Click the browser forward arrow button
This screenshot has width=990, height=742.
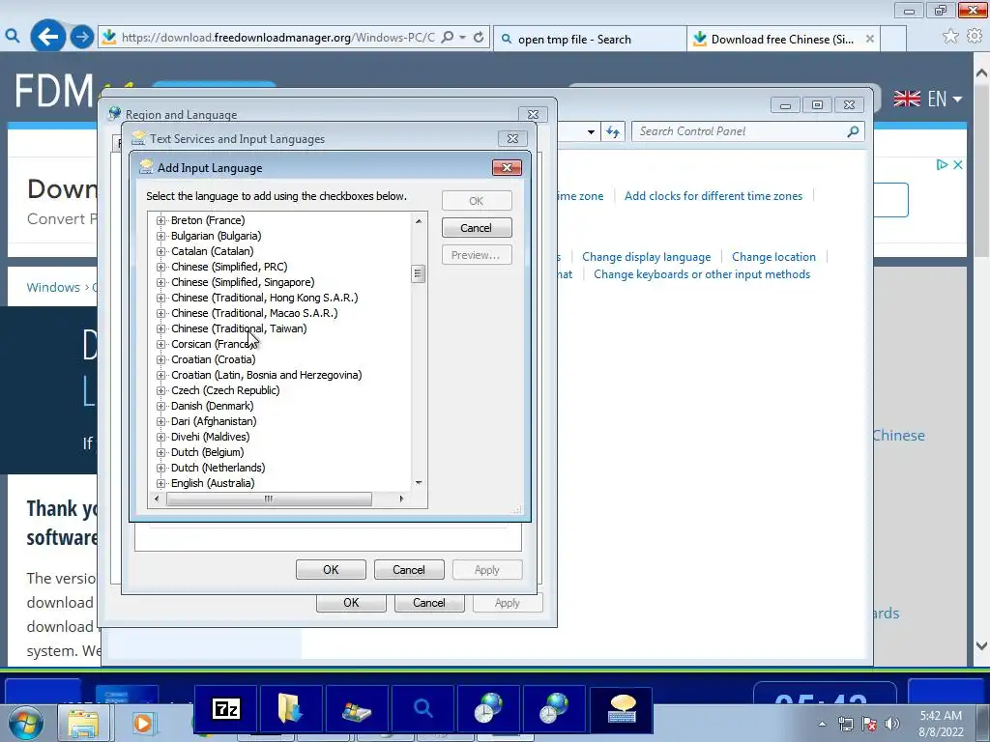81,38
